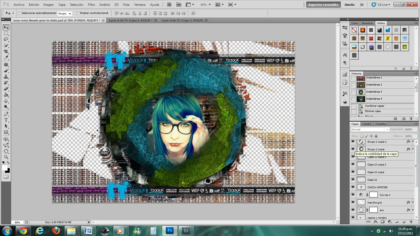Open the Filtro menu
Image resolution: width=420 pixels, height=236 pixels.
[x=91, y=5]
